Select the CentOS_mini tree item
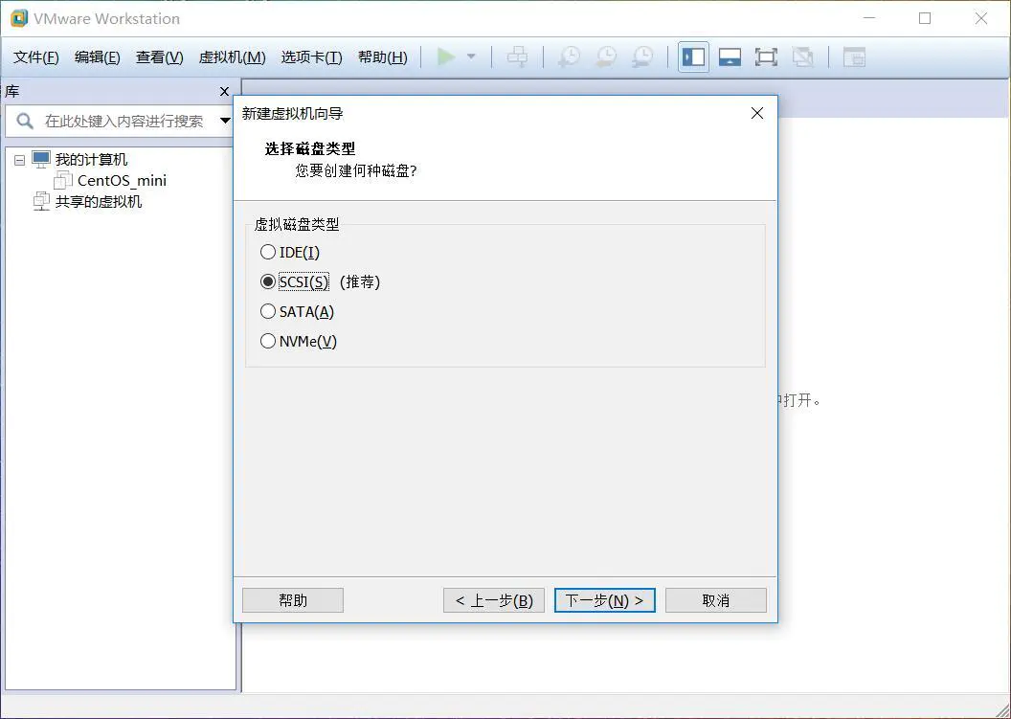1011x719 pixels. 122,180
